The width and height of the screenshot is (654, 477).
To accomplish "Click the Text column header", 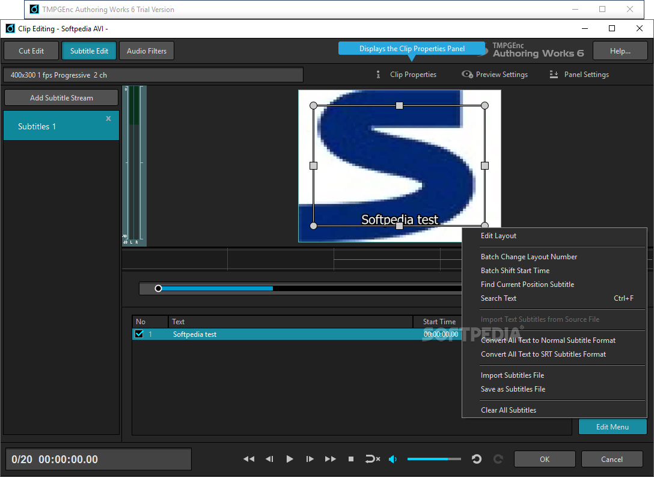I will [x=291, y=321].
